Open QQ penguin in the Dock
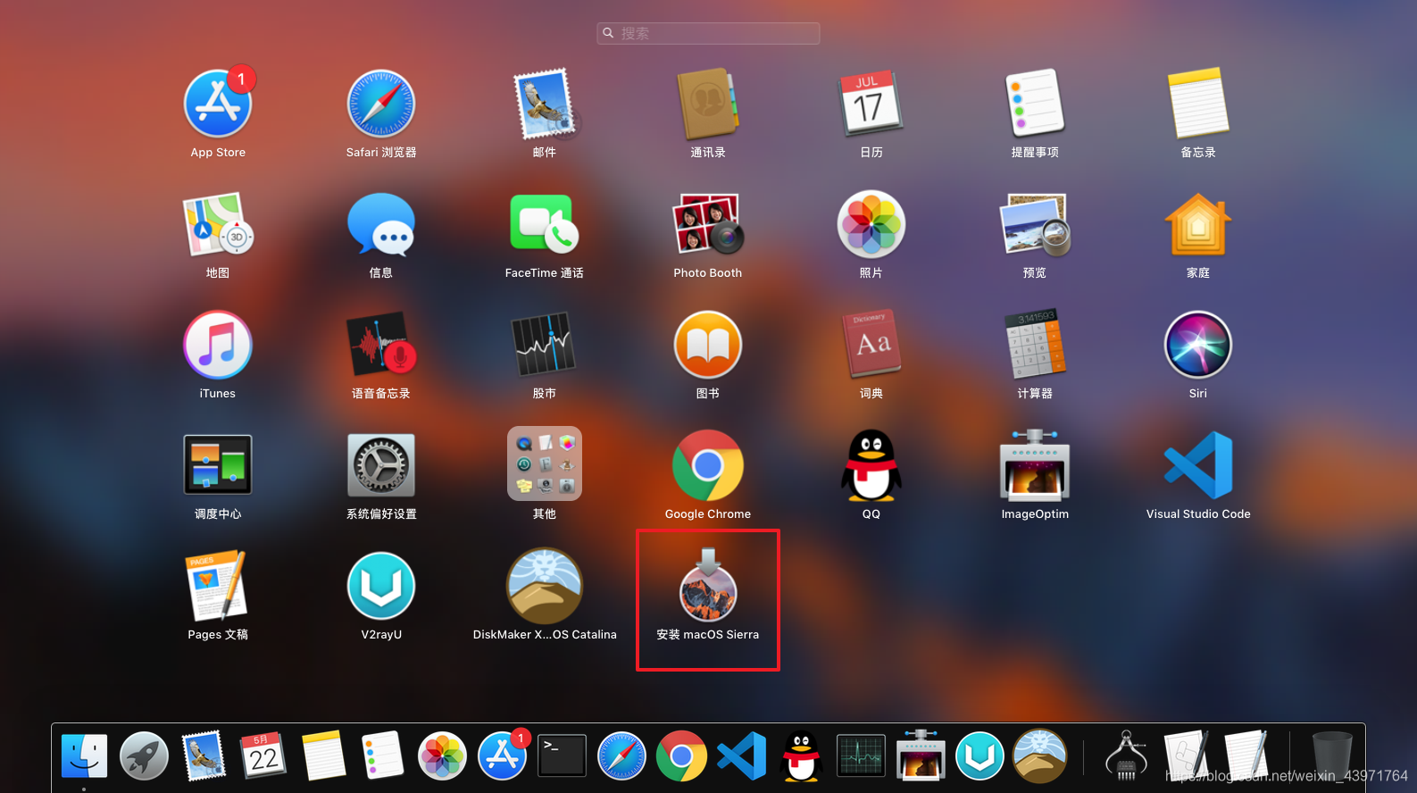This screenshot has height=793, width=1417. [x=801, y=756]
